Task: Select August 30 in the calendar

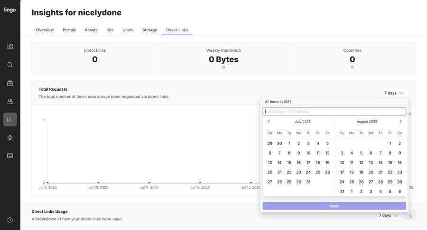Action: 399,182
